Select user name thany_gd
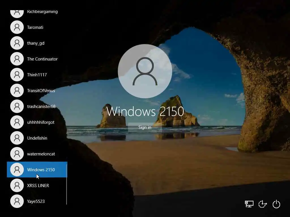The height and width of the screenshot is (217, 290). [36, 43]
